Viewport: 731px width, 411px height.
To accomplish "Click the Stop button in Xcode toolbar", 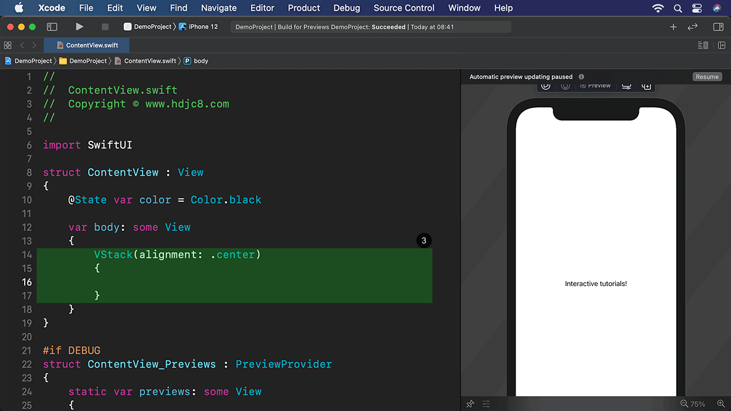I will tap(105, 26).
